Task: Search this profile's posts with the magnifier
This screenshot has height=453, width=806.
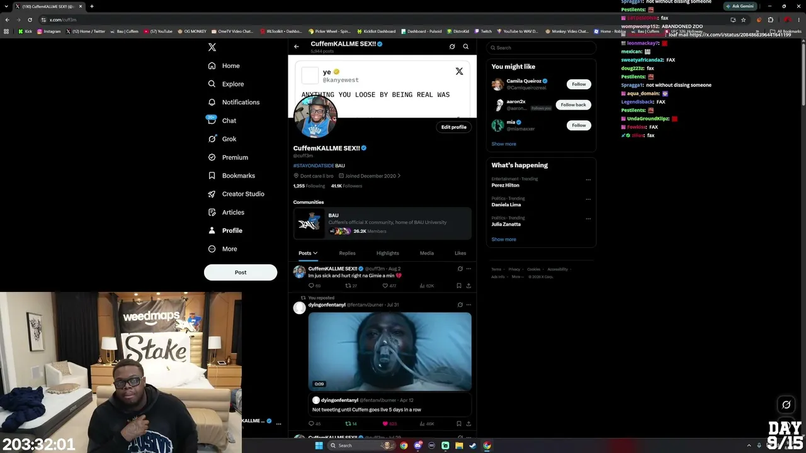Action: [x=466, y=47]
